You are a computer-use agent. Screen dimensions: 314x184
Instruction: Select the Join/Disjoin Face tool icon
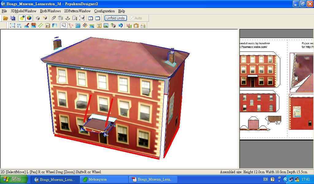pos(71,26)
